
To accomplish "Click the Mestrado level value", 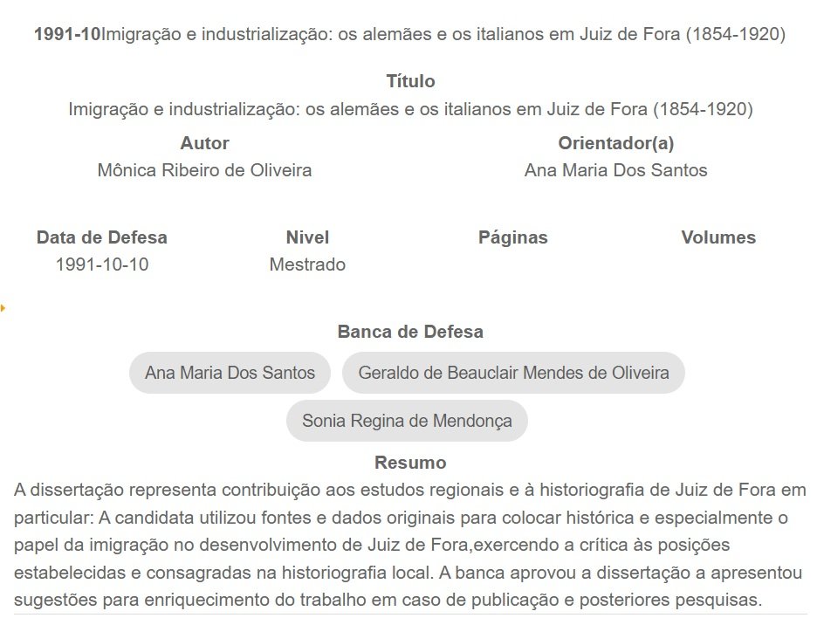I will [x=307, y=264].
